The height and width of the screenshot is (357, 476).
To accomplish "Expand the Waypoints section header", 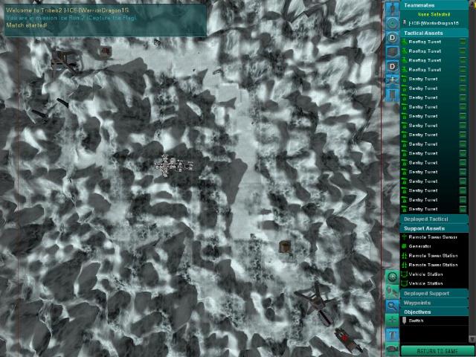I will 434,303.
